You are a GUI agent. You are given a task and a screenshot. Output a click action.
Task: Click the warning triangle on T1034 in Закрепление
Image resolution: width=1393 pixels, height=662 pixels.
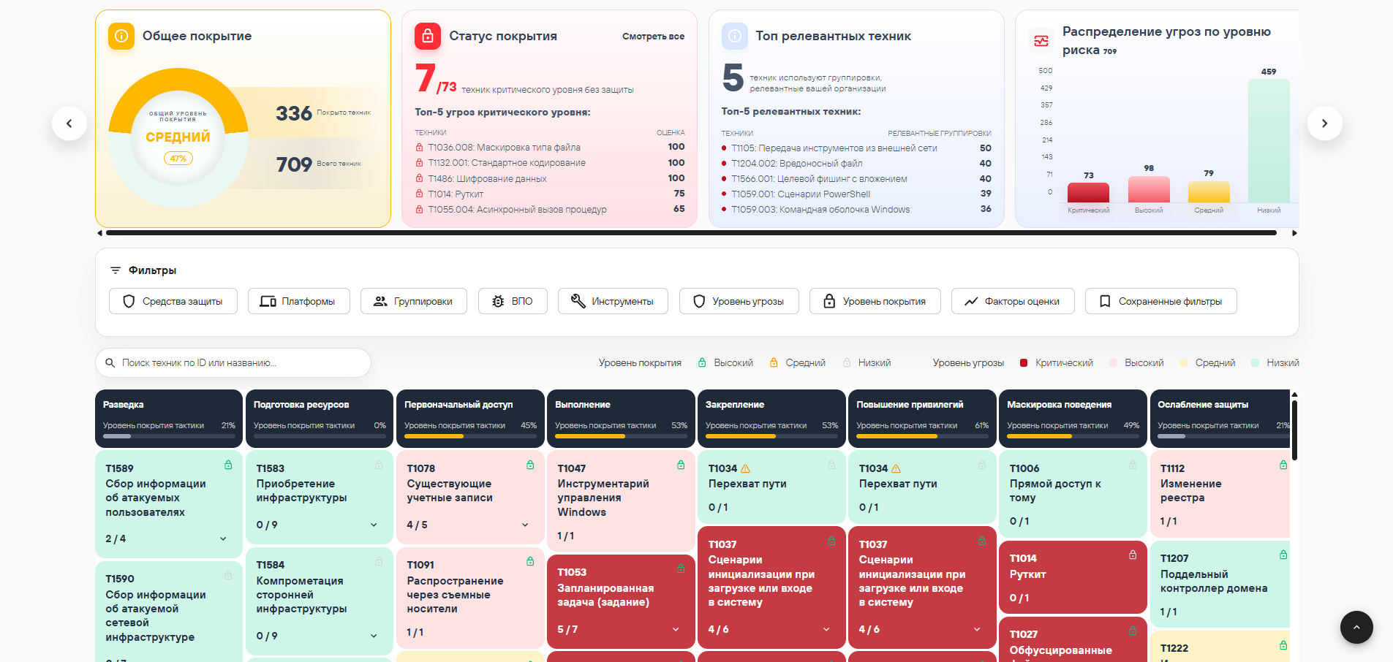(x=745, y=468)
